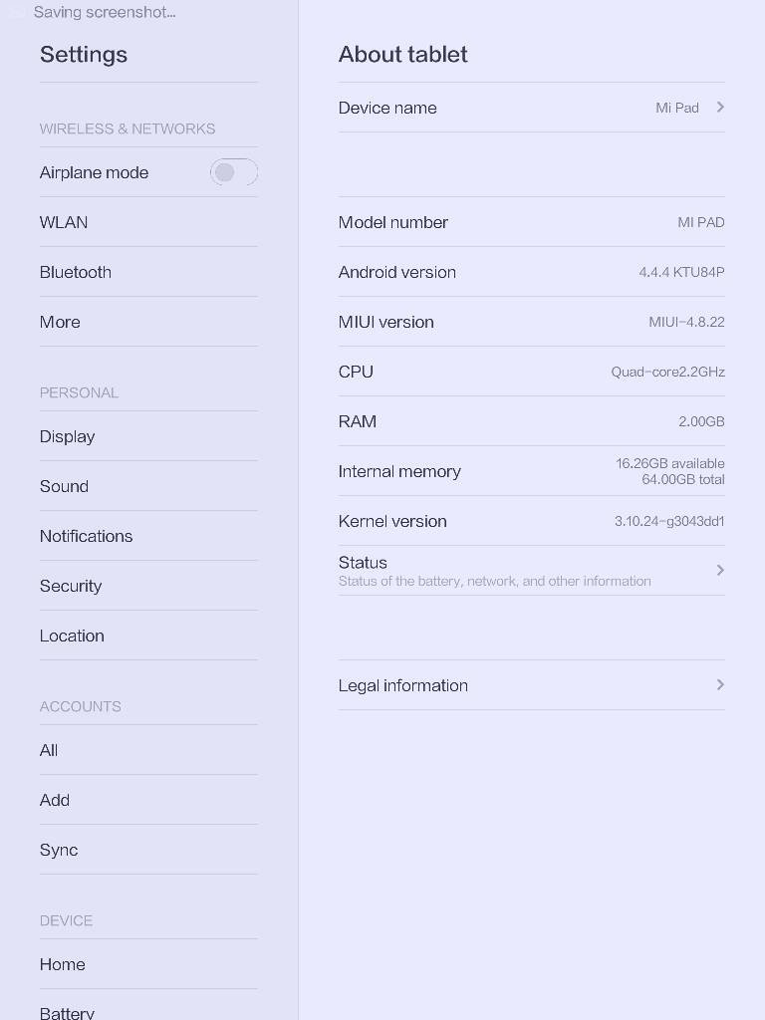Tap the Android version row
This screenshot has height=1020, width=765.
pyautogui.click(x=532, y=272)
